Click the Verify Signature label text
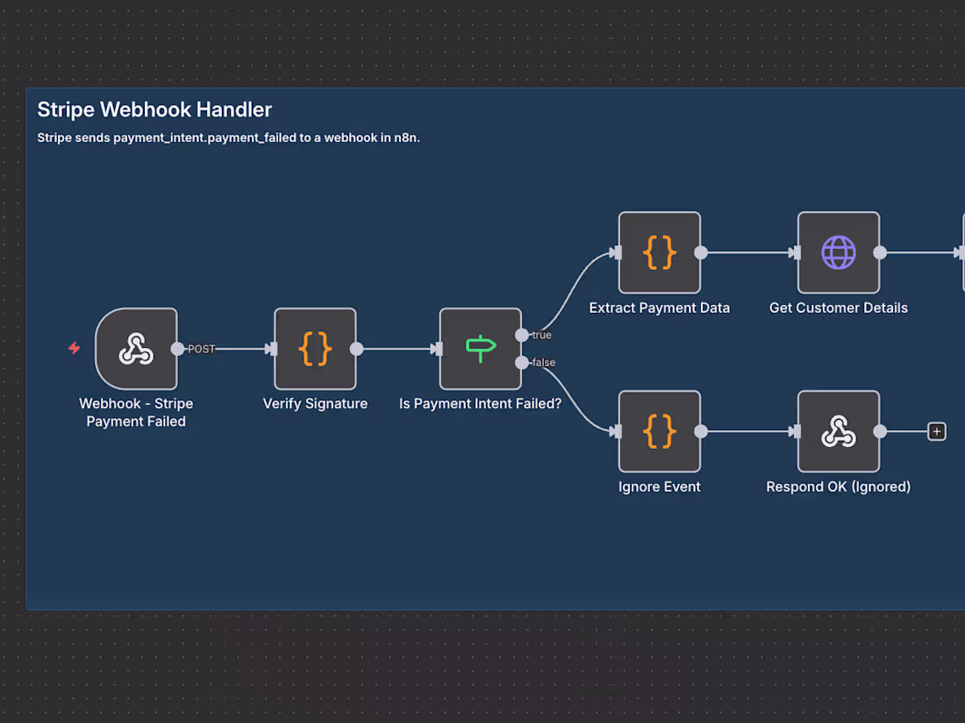 (315, 404)
